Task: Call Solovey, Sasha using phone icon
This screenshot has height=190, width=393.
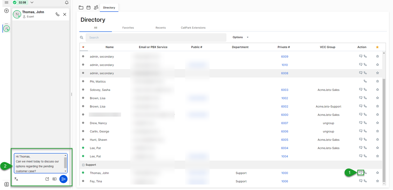Action: tap(365, 90)
